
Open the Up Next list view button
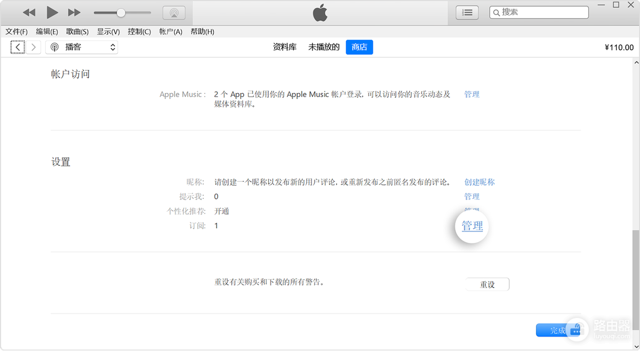point(467,12)
